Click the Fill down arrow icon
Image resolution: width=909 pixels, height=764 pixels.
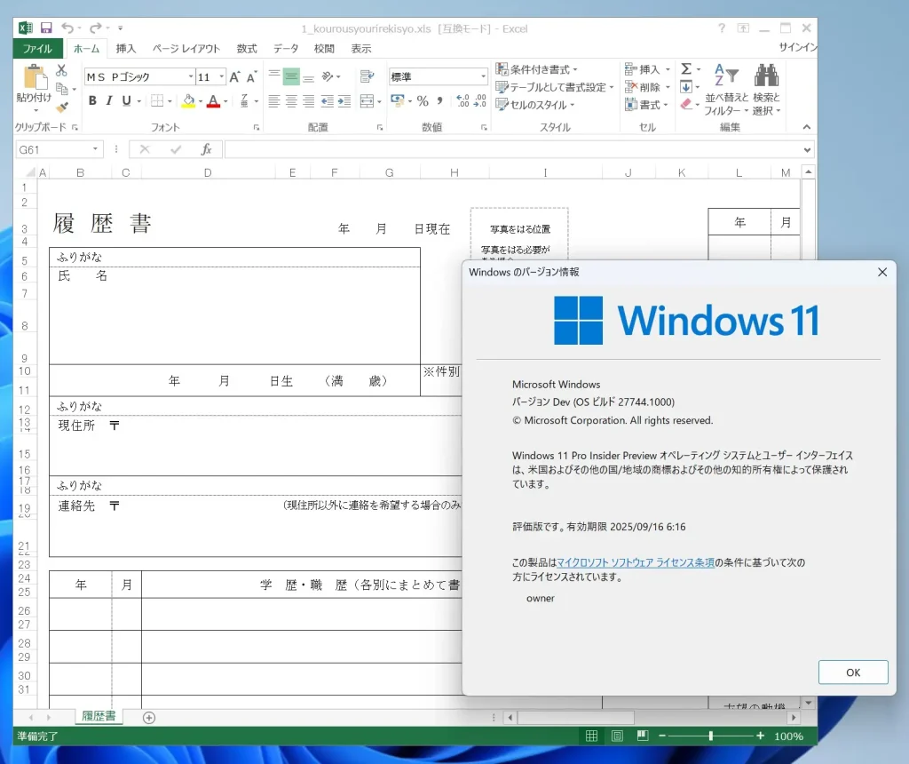pyautogui.click(x=686, y=87)
